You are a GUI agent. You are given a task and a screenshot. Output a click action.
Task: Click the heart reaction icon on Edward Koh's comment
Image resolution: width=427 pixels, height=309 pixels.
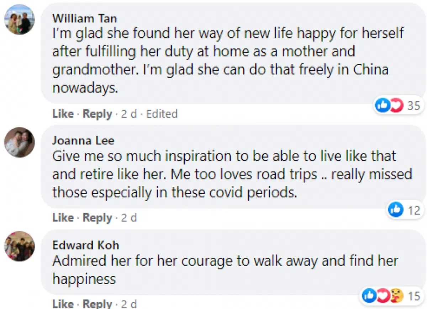[383, 296]
